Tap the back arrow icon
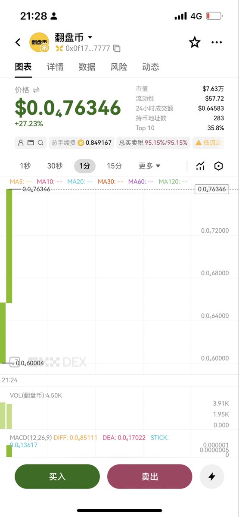Screen dimensions: 239x517 point(18,42)
